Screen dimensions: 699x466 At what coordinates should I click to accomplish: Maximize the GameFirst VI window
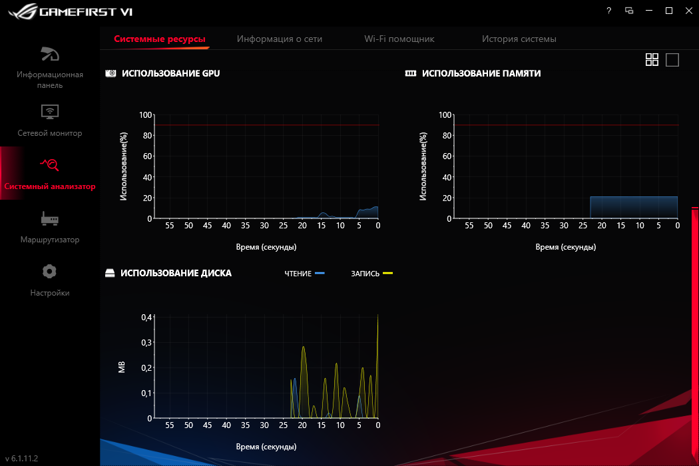pyautogui.click(x=669, y=11)
